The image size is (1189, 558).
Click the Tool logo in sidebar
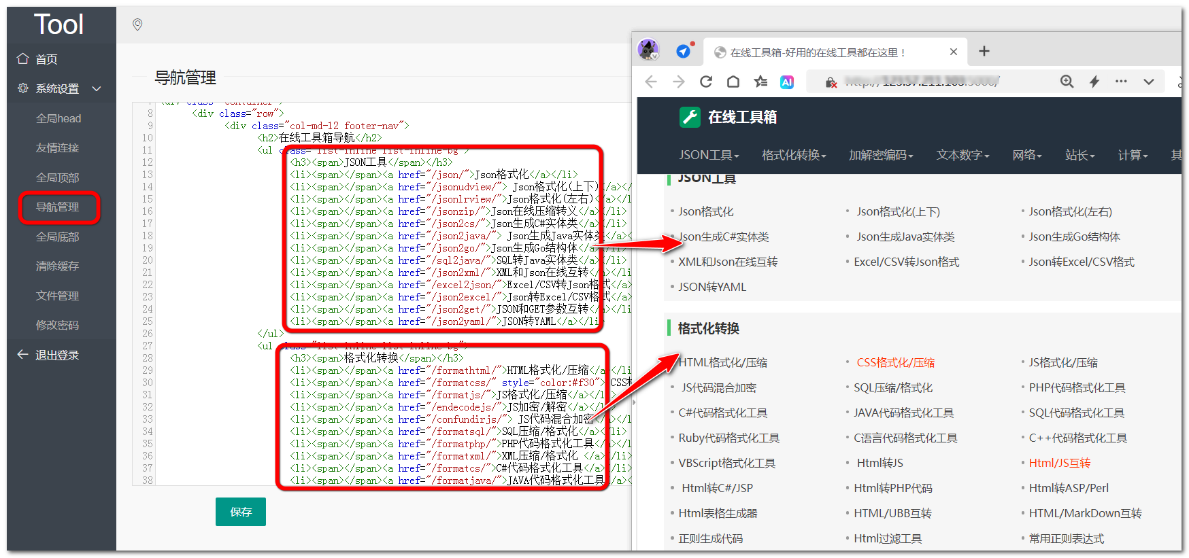coord(59,24)
